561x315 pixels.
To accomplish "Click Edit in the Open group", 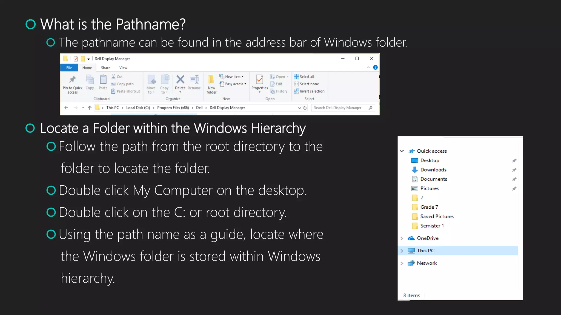I will (x=276, y=84).
